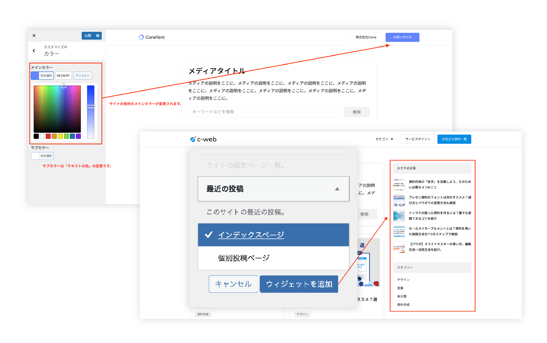Open article 【パワポ】スライドマスターの使い方

[440, 247]
